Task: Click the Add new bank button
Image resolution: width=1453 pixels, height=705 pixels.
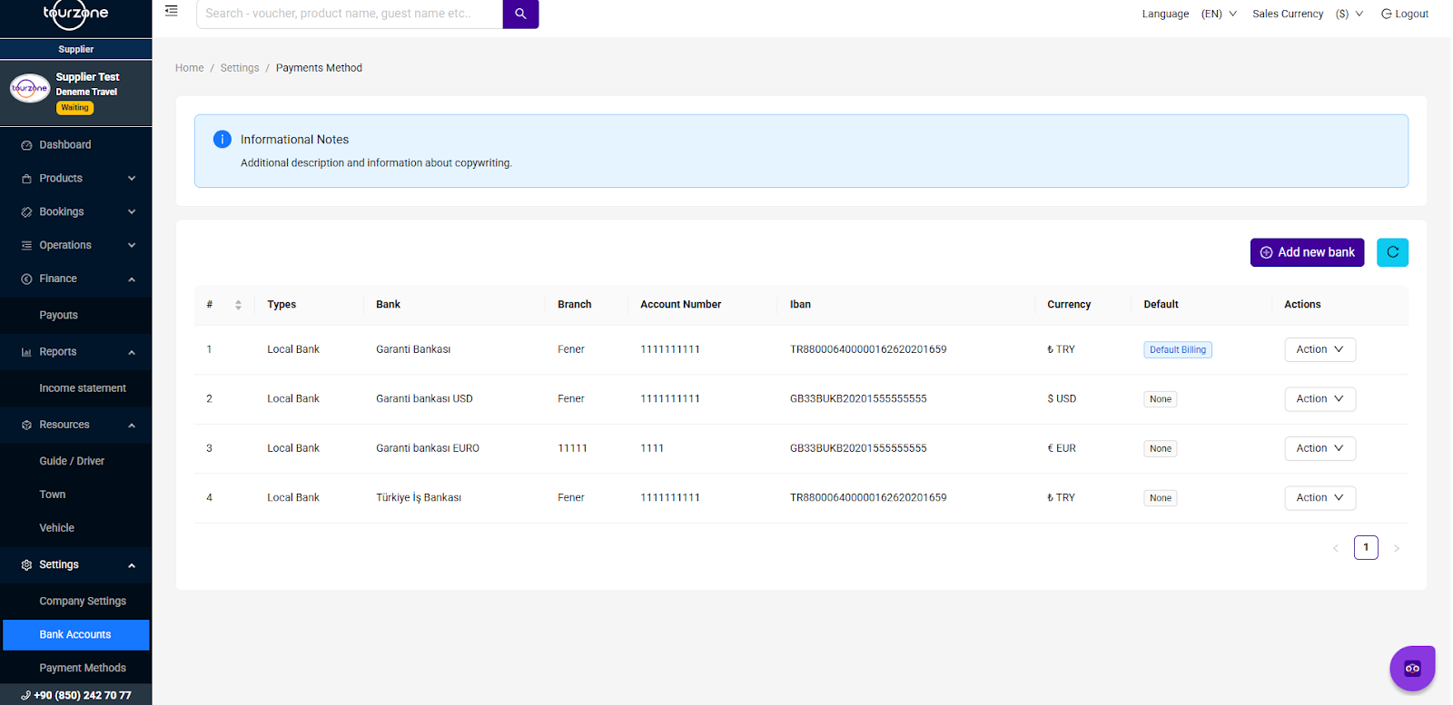Action: click(1307, 252)
